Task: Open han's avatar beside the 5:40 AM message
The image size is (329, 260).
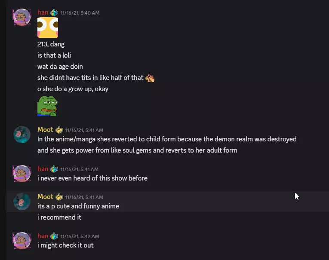Action: [22, 17]
